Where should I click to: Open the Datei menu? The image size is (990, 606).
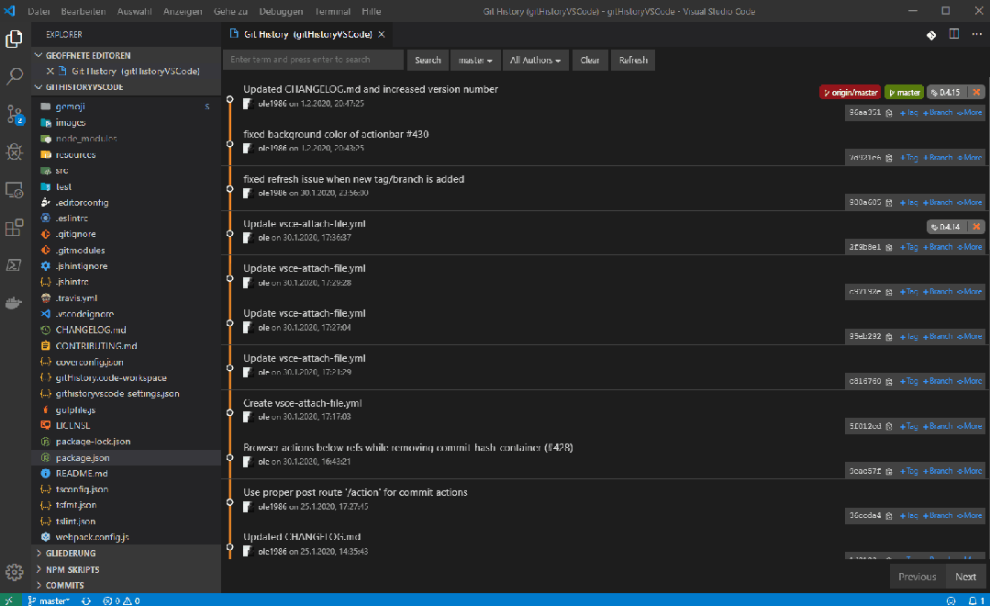coord(39,11)
